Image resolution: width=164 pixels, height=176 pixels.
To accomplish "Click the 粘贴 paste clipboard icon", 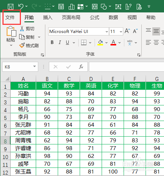I will coord(11,31).
